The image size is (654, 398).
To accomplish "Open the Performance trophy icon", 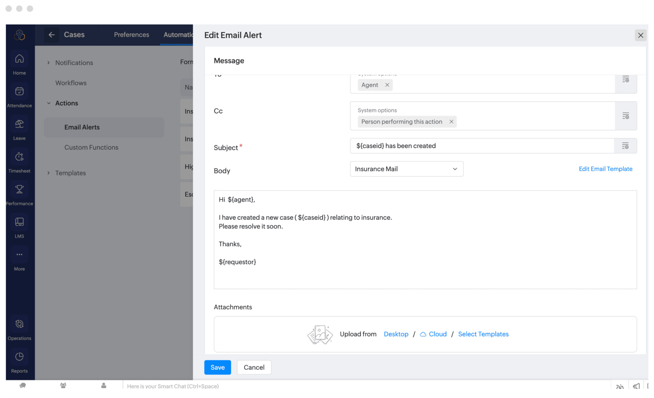I will [x=19, y=190].
